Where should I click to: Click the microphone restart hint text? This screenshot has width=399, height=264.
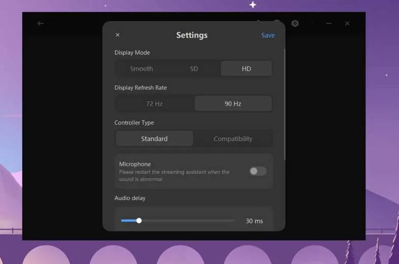click(174, 176)
